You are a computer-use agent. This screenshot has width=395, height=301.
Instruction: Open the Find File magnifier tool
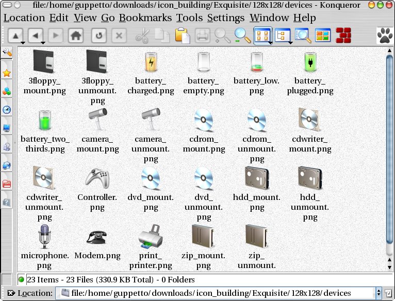click(303, 36)
